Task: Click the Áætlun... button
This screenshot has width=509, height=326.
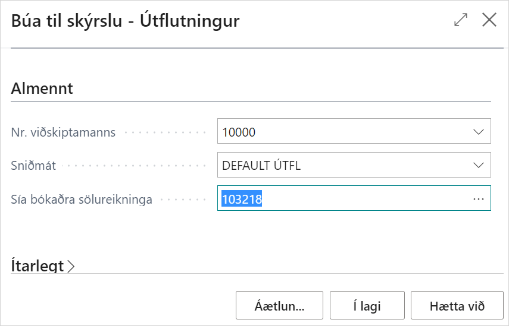Action: (x=279, y=306)
